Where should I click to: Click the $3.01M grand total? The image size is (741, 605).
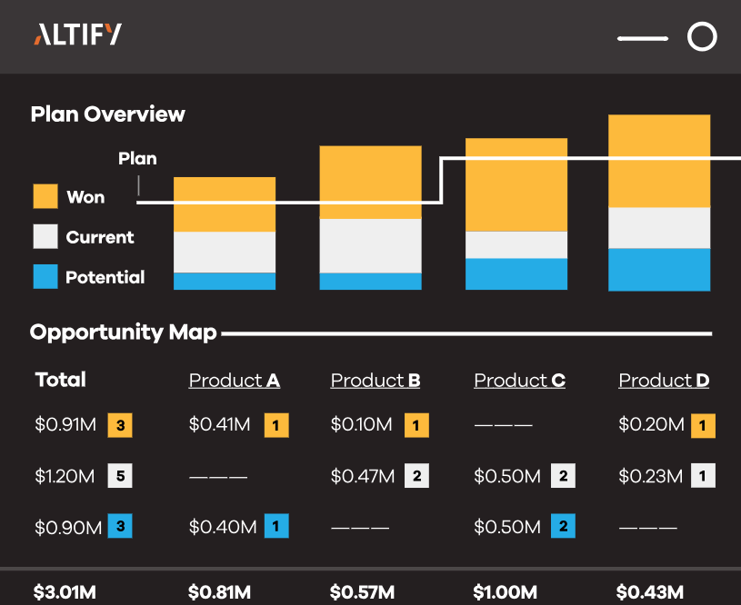coord(65,592)
